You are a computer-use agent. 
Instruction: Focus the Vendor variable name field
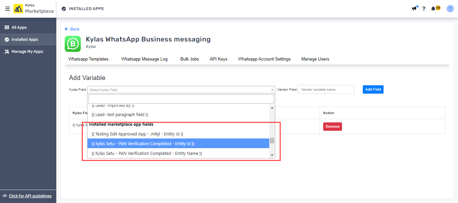click(x=326, y=90)
